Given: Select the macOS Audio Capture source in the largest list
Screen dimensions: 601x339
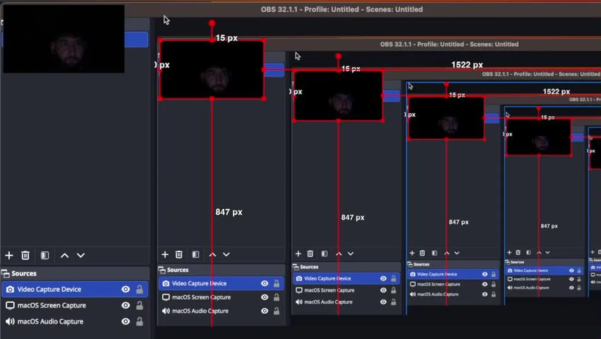Looking at the screenshot, I should tap(75, 322).
